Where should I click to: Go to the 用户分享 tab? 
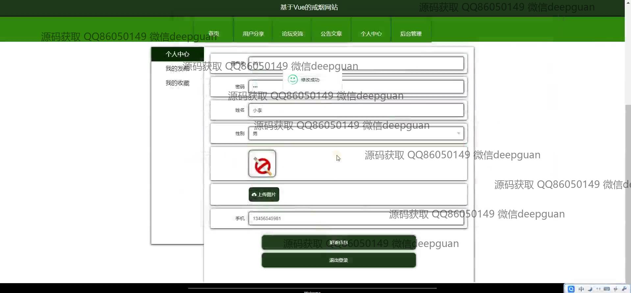pyautogui.click(x=253, y=34)
